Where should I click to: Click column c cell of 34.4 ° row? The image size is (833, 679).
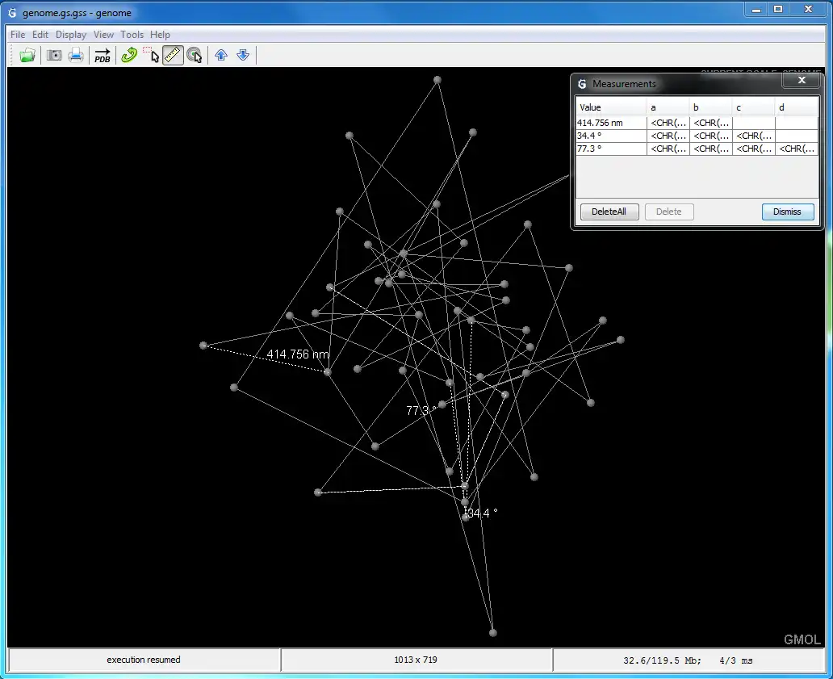point(753,136)
